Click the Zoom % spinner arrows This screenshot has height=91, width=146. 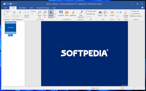[36, 14]
